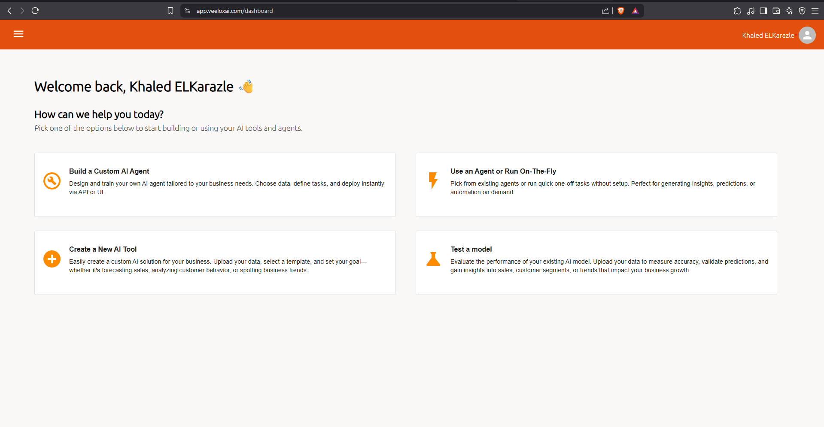Click the orange plus New Tool icon
Viewport: 824px width, 427px height.
(52, 259)
